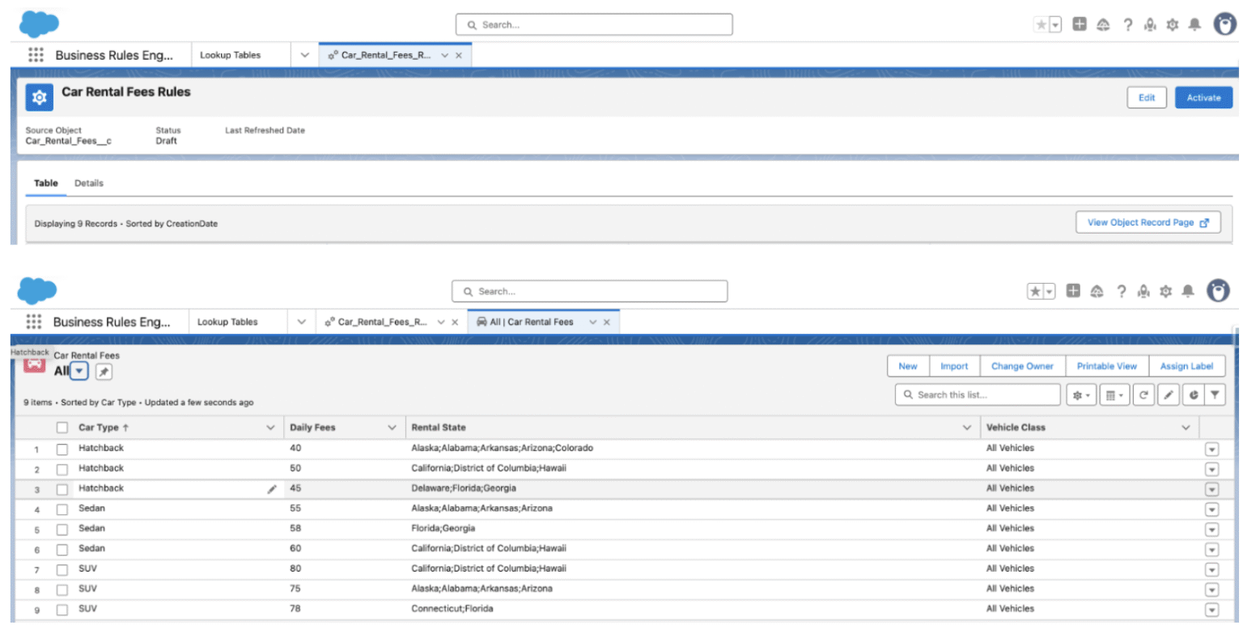Open the App Launcher waffle icon
1243x625 pixels.
click(x=33, y=321)
